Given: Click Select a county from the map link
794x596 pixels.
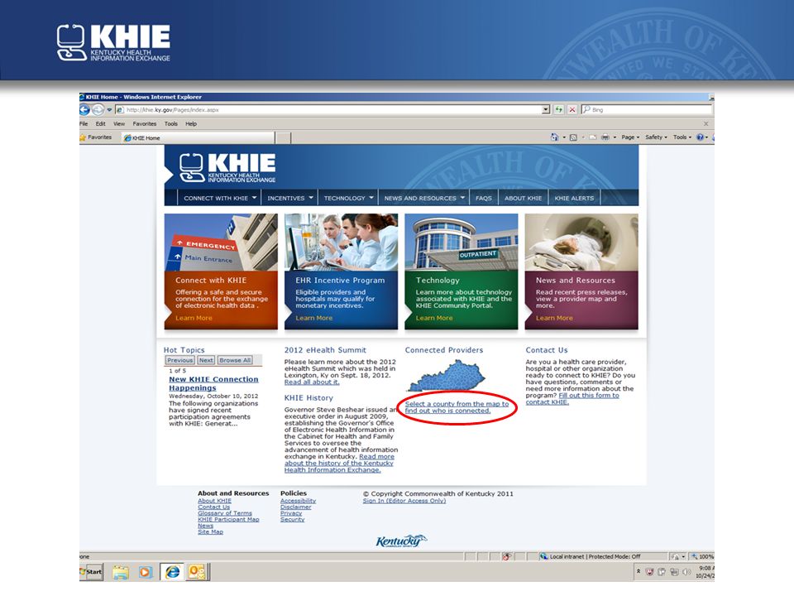Looking at the screenshot, I should (457, 407).
